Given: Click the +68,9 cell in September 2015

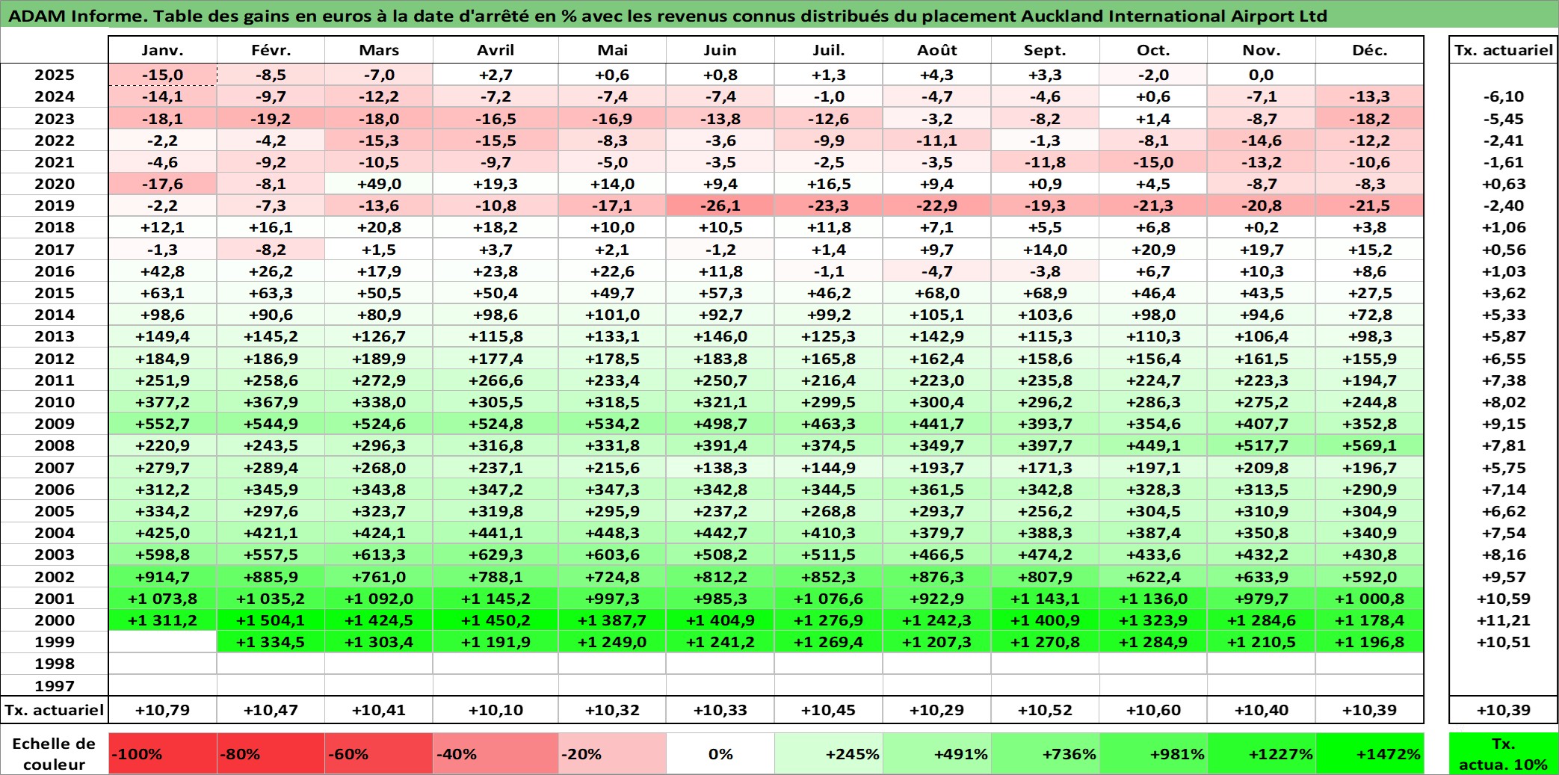Looking at the screenshot, I should coord(1045,293).
